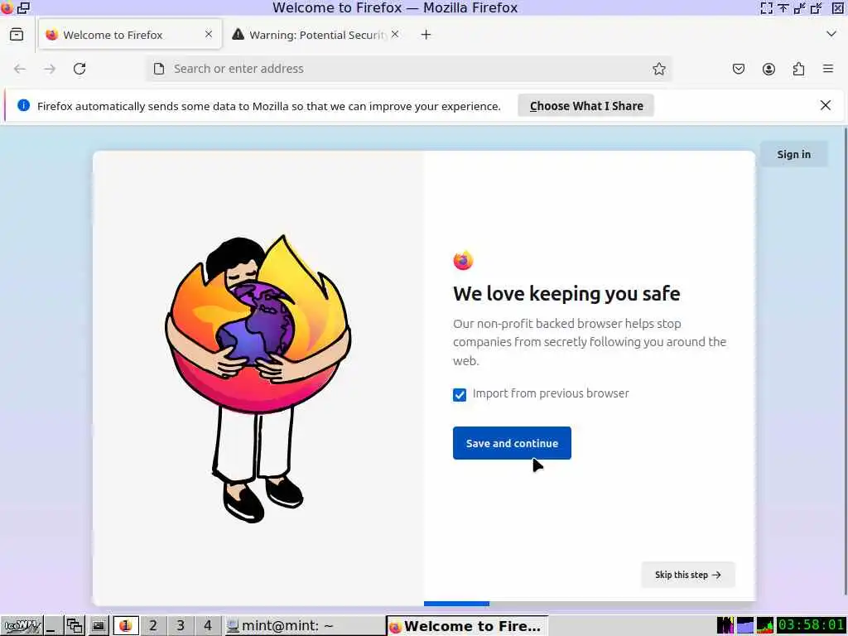Click the network status monitor in the tray

(x=764, y=626)
